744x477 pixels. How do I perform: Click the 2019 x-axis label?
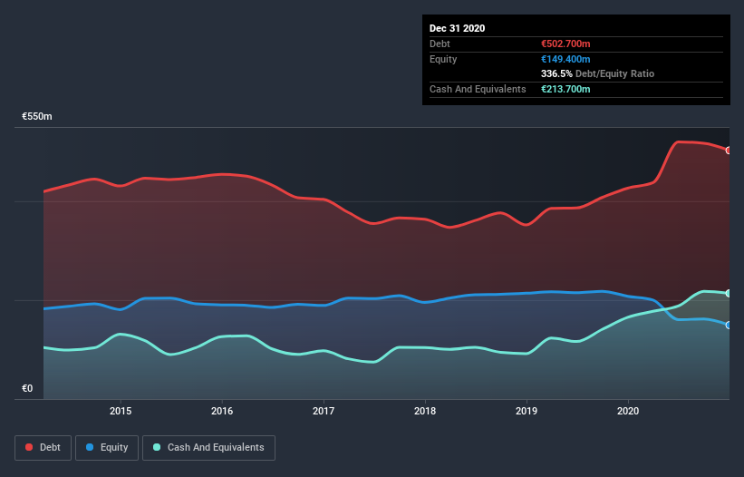tap(527, 411)
